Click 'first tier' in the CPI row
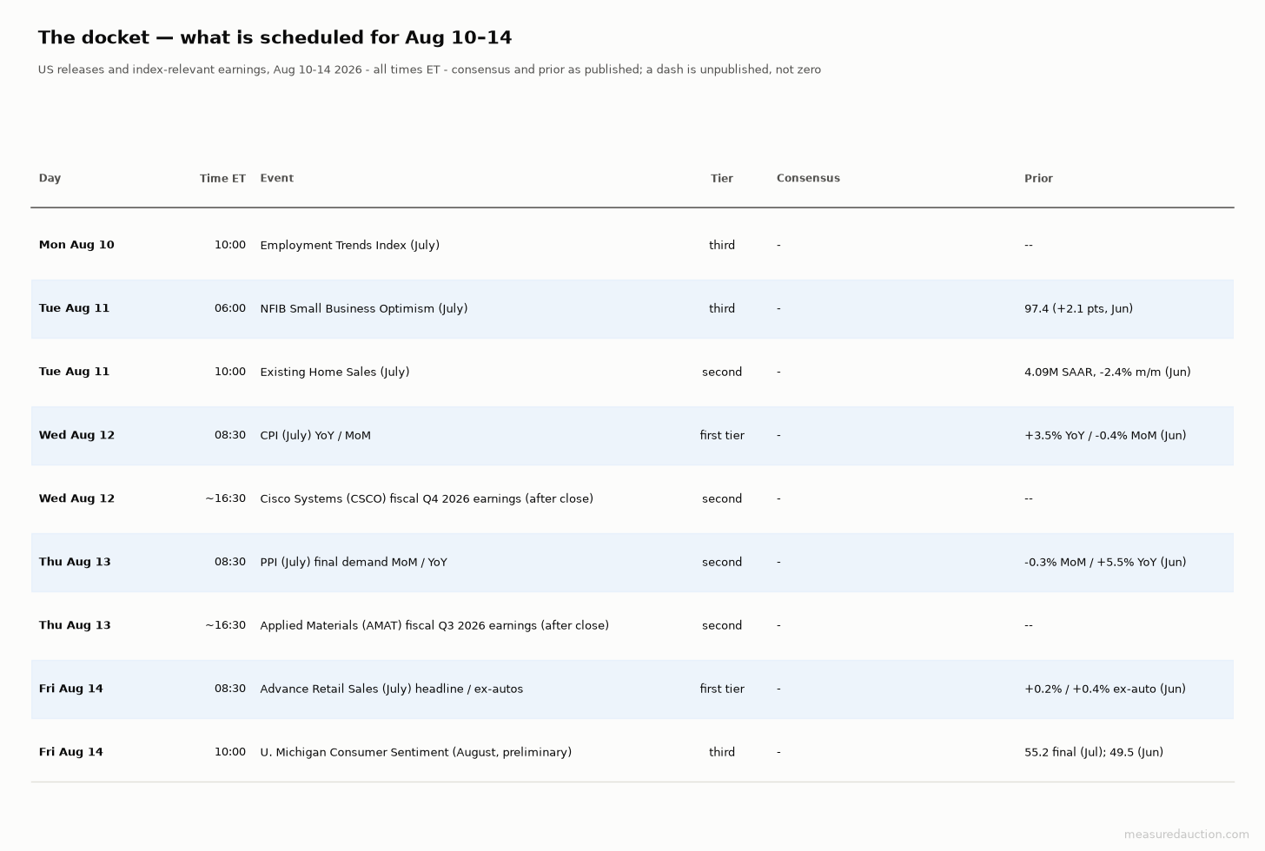The width and height of the screenshot is (1265, 851). coord(722,435)
